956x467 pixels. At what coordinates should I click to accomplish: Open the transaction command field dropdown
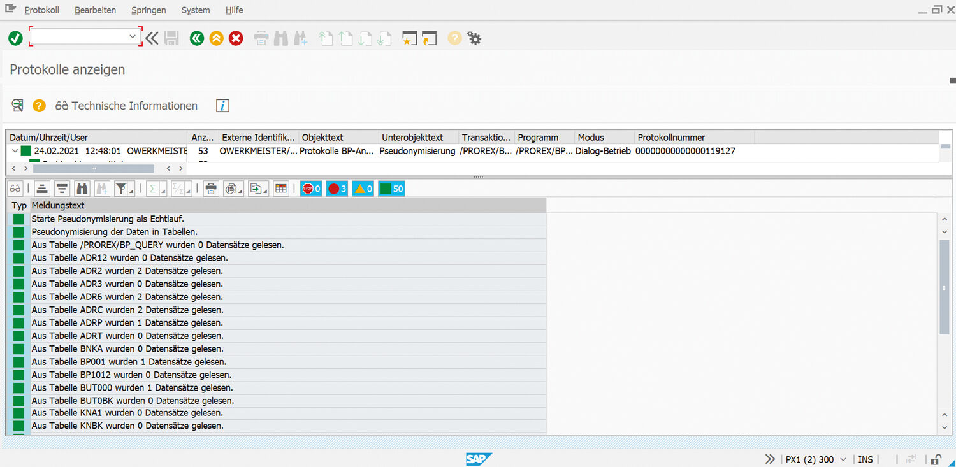pos(133,37)
